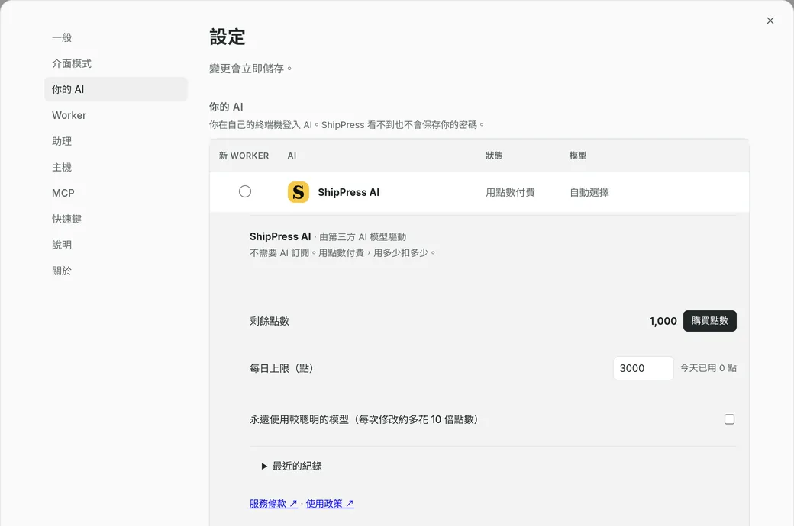Select 你的 AI in sidebar
The width and height of the screenshot is (794, 526).
coord(116,89)
